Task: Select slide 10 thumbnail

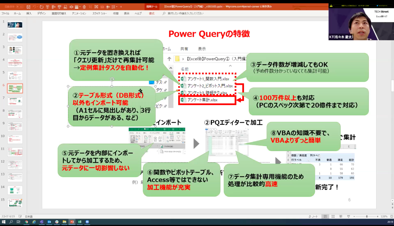Action: 15,139
